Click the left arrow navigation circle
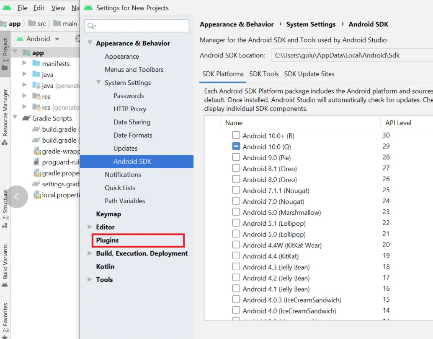Image resolution: width=433 pixels, height=339 pixels. tap(17, 196)
